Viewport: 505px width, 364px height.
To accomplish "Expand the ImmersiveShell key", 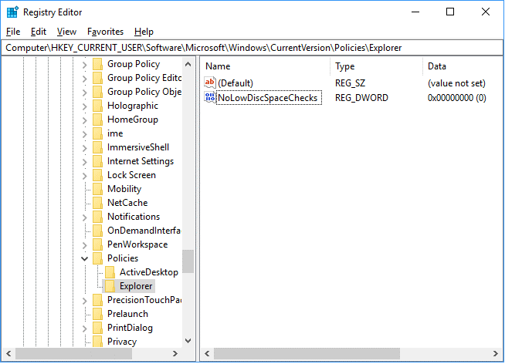I will (x=84, y=148).
